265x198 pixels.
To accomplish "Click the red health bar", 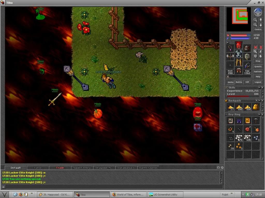I will (x=240, y=35).
